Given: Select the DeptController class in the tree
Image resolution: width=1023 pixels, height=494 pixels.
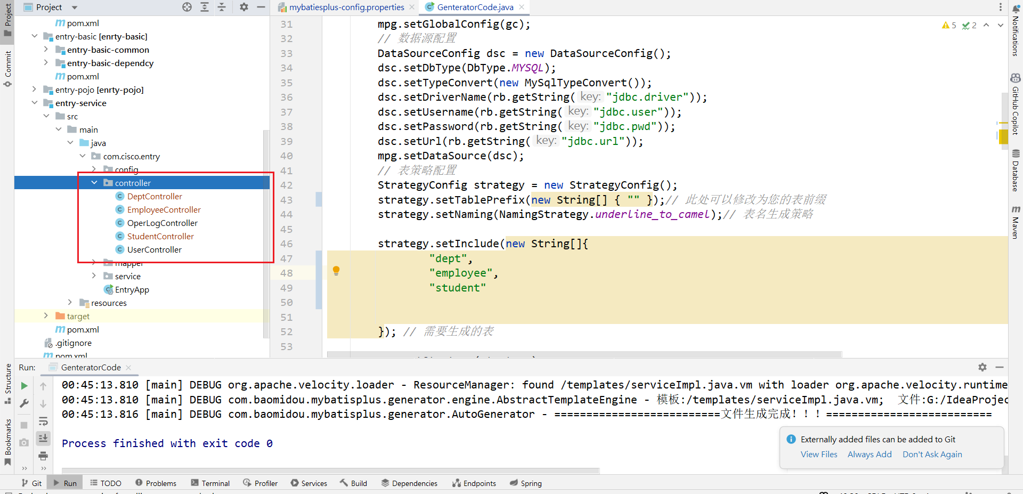Looking at the screenshot, I should (155, 196).
